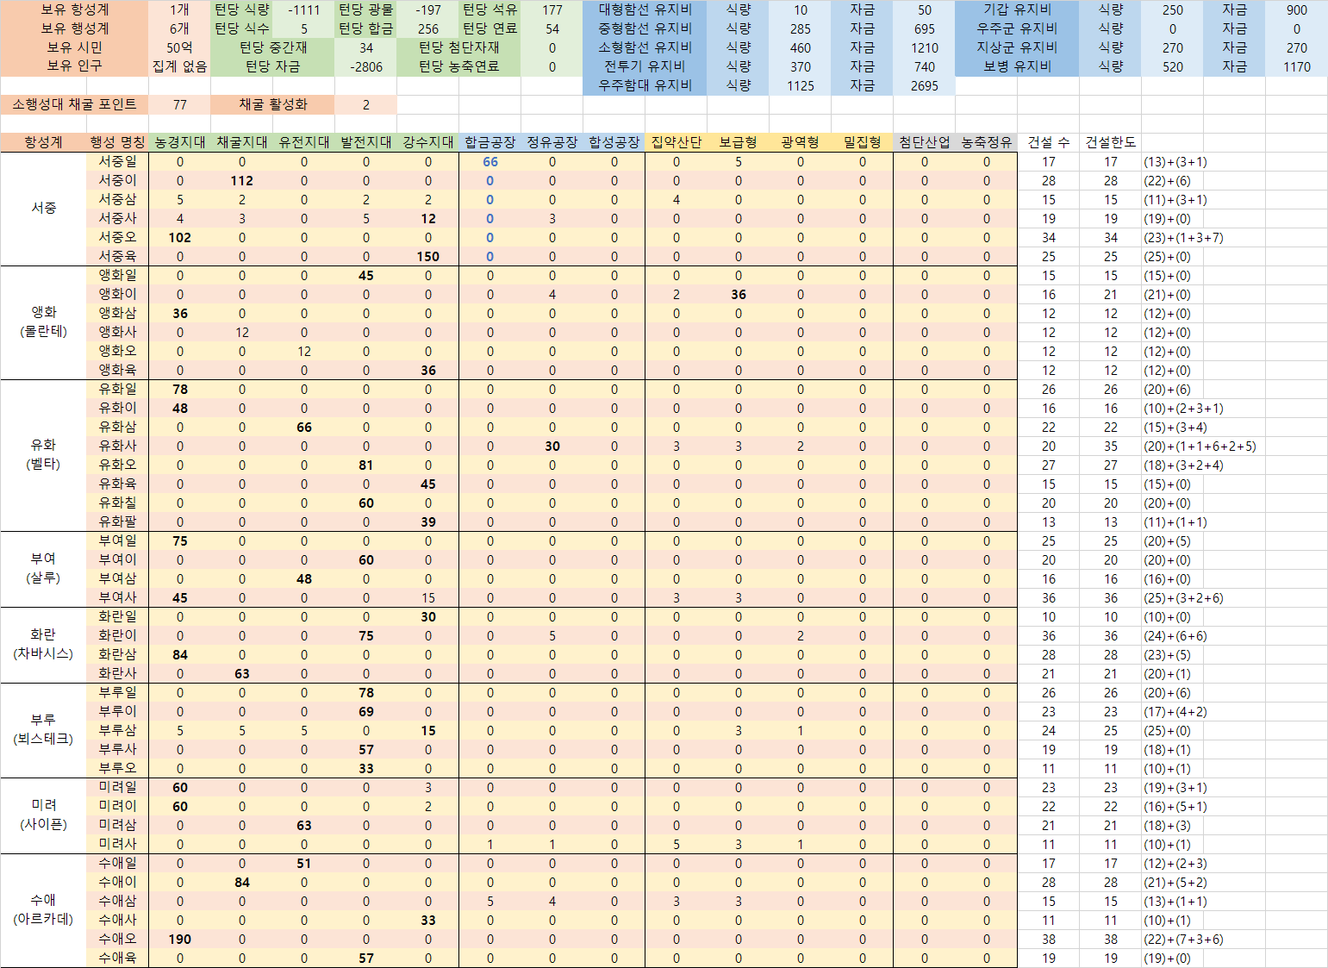Select the 합금공장 column header

[x=489, y=142]
